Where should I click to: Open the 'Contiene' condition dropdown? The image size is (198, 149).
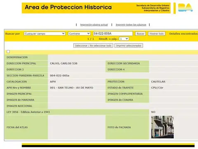79,34
